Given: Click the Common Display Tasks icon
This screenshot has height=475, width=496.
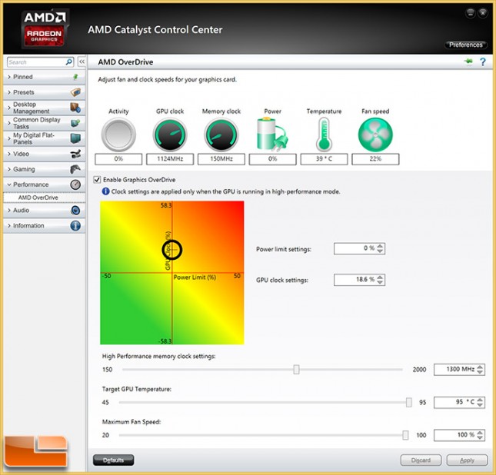Looking at the screenshot, I should click(x=75, y=123).
